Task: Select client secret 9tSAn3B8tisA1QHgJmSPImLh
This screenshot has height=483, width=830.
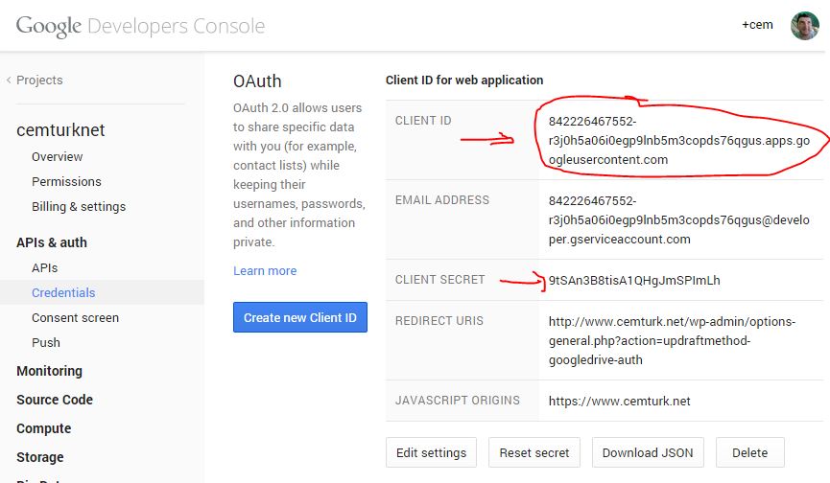Action: pos(634,280)
